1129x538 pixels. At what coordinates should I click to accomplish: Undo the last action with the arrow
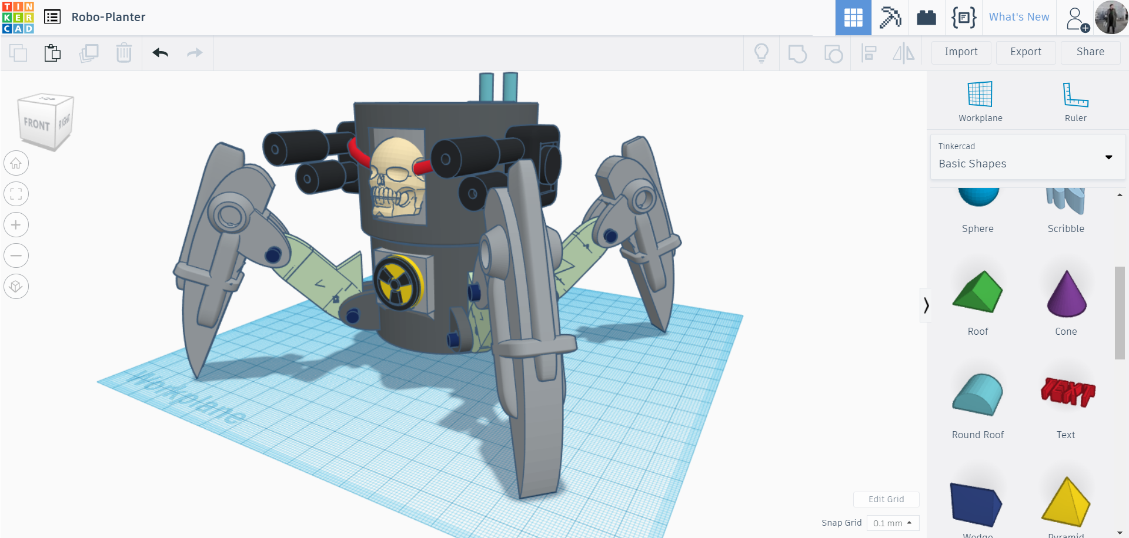161,53
